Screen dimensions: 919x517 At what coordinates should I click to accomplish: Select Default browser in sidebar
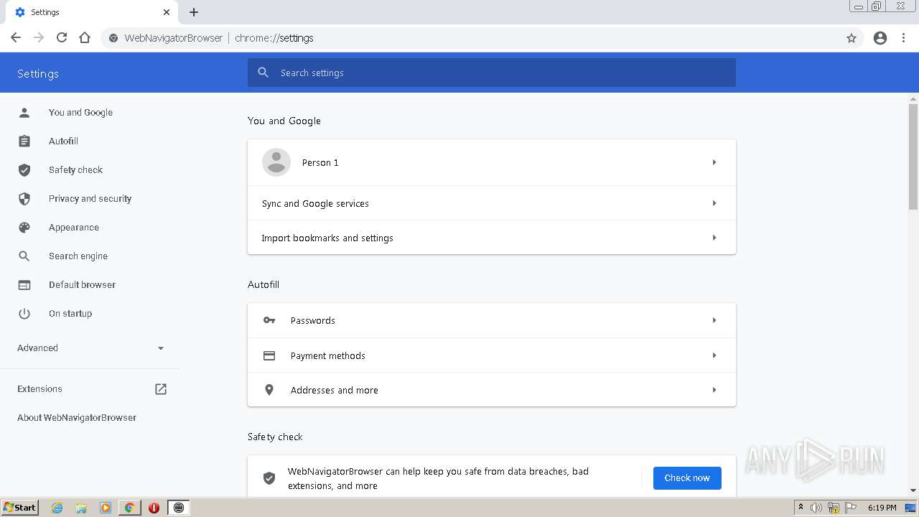(x=82, y=285)
